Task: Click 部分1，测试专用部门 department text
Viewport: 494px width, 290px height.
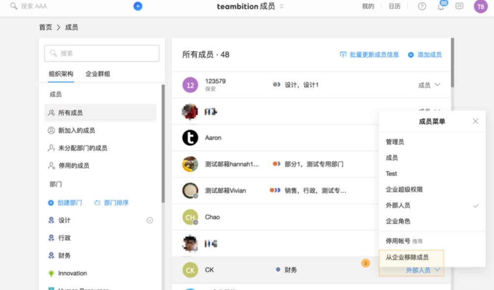Action: pos(314,164)
